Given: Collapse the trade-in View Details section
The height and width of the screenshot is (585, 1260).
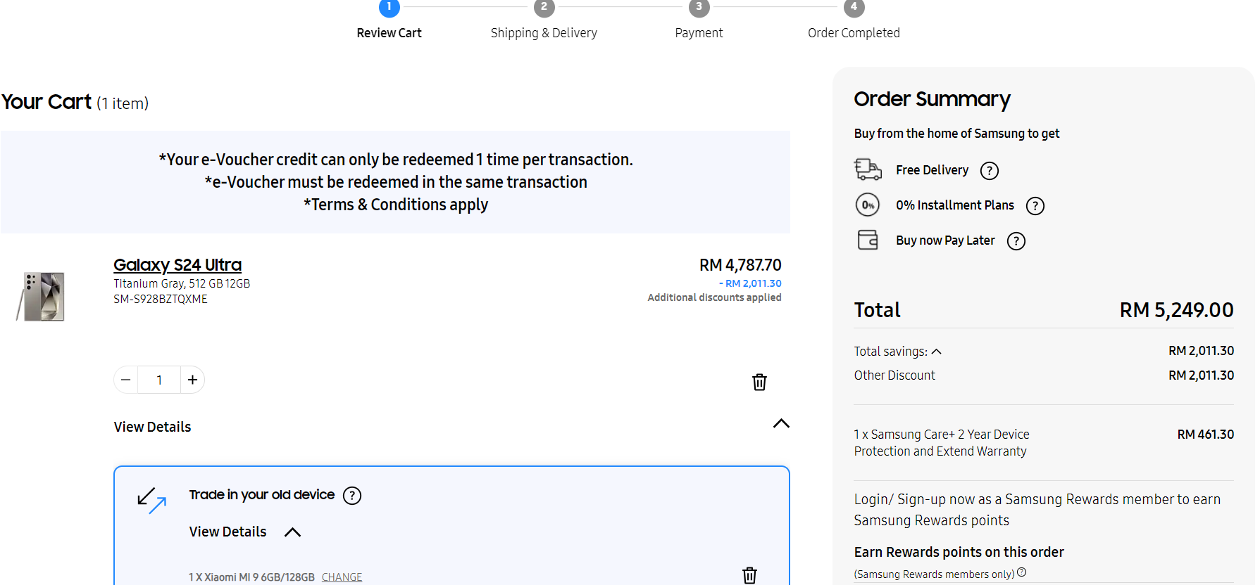Looking at the screenshot, I should 292,532.
